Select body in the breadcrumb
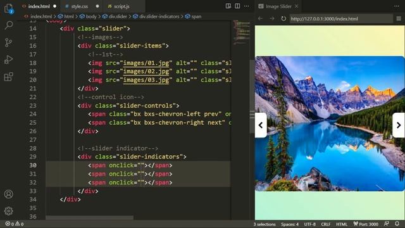 point(91,16)
